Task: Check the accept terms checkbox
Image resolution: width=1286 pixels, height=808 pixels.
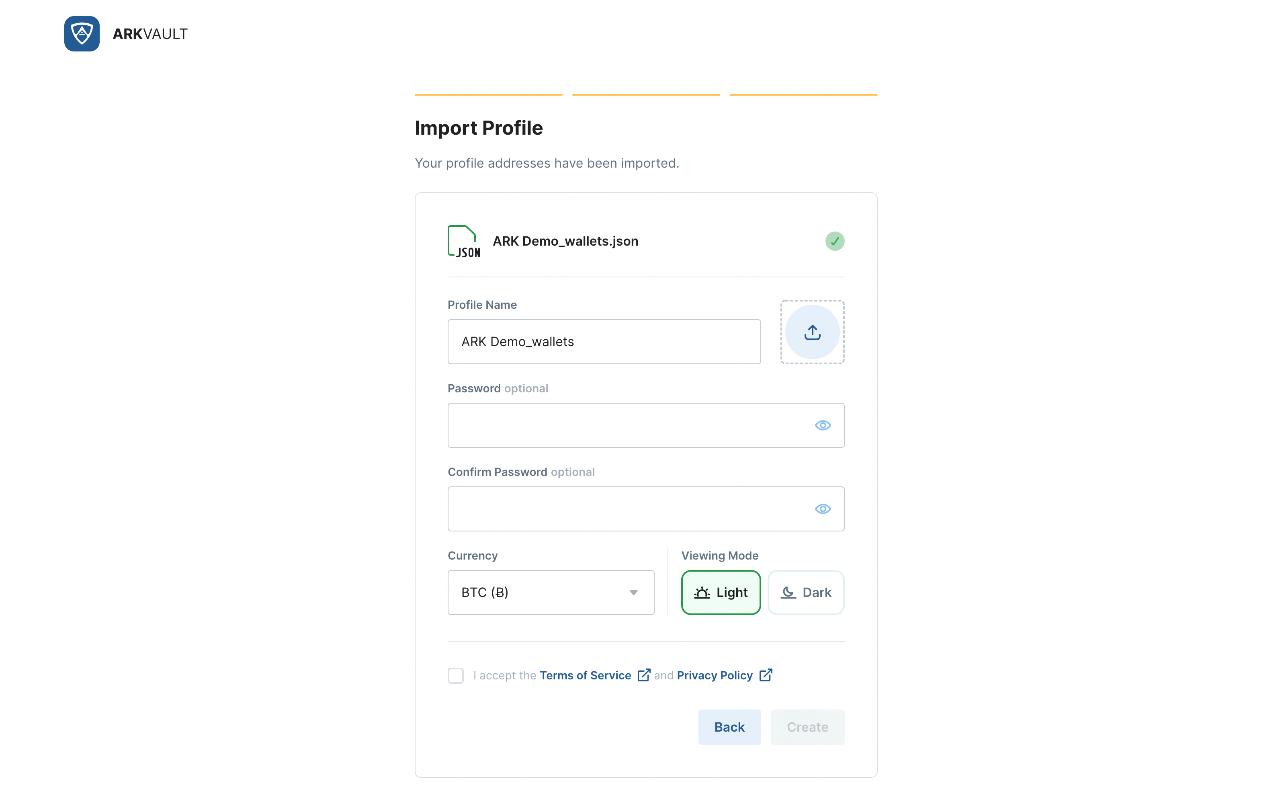Action: (456, 676)
